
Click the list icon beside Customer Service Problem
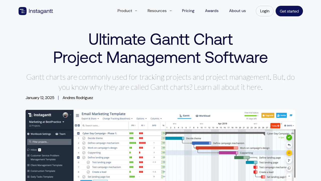tap(28, 156)
